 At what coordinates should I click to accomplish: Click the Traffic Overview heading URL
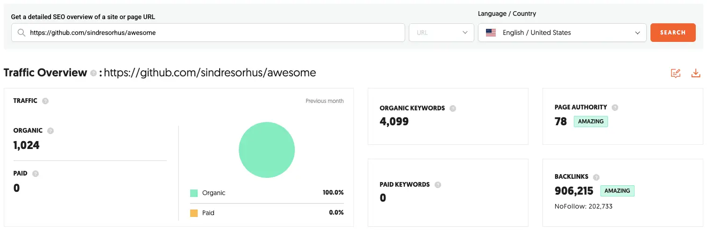click(x=210, y=73)
